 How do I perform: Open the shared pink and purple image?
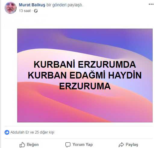pos(85,76)
